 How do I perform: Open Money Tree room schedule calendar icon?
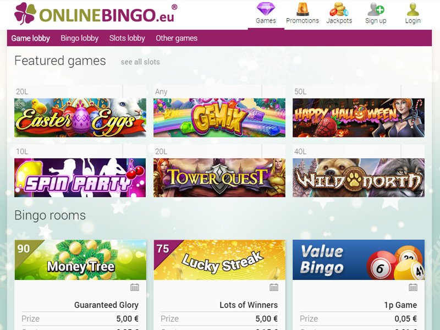[x=135, y=287]
